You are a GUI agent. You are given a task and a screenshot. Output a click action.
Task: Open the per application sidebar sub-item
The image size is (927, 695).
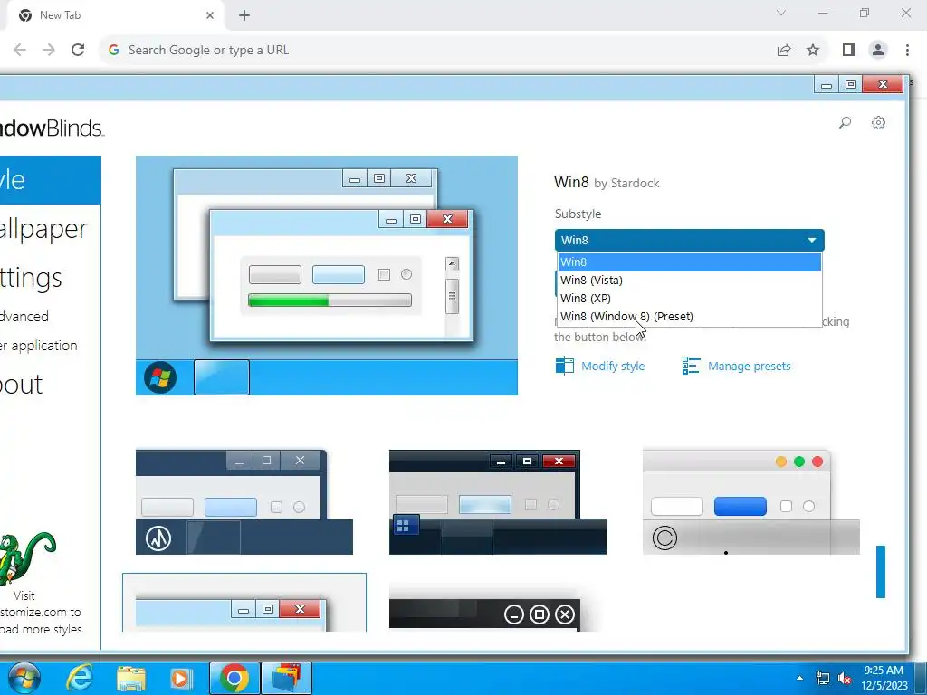click(x=38, y=345)
